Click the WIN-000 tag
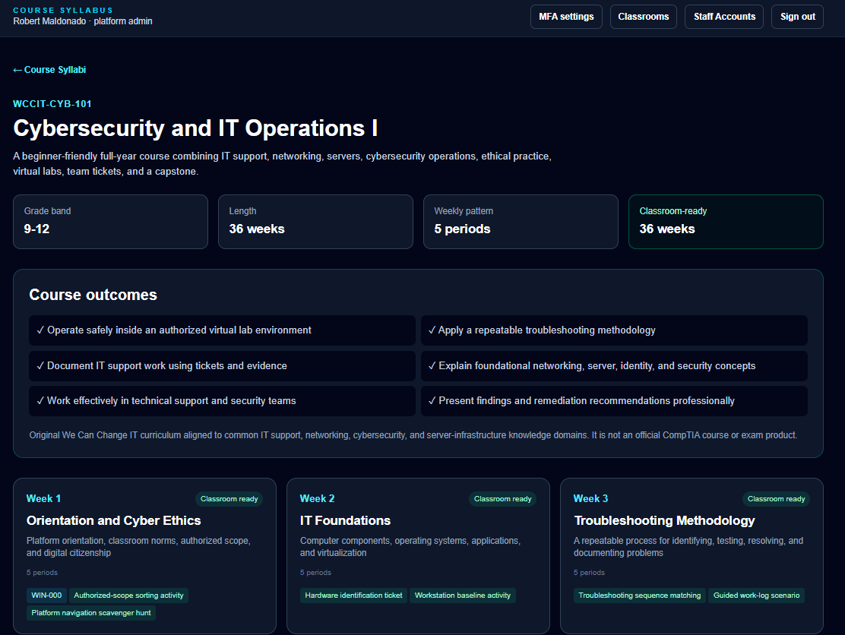This screenshot has width=845, height=635. [x=46, y=596]
